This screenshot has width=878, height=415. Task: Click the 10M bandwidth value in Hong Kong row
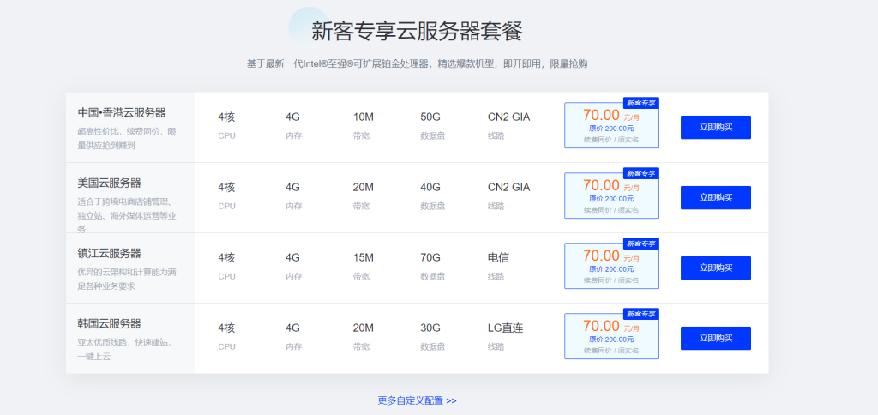click(x=363, y=117)
